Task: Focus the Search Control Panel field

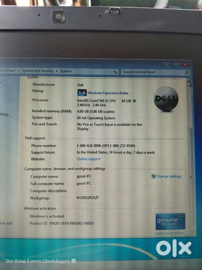Action: (155, 72)
